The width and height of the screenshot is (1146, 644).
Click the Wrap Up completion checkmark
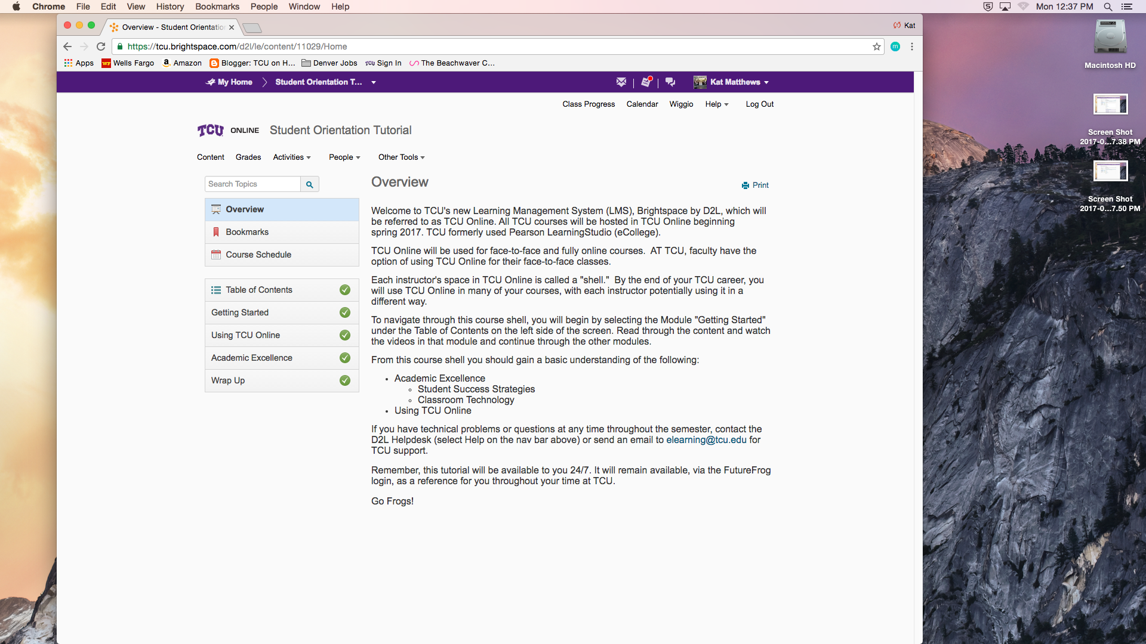345,380
